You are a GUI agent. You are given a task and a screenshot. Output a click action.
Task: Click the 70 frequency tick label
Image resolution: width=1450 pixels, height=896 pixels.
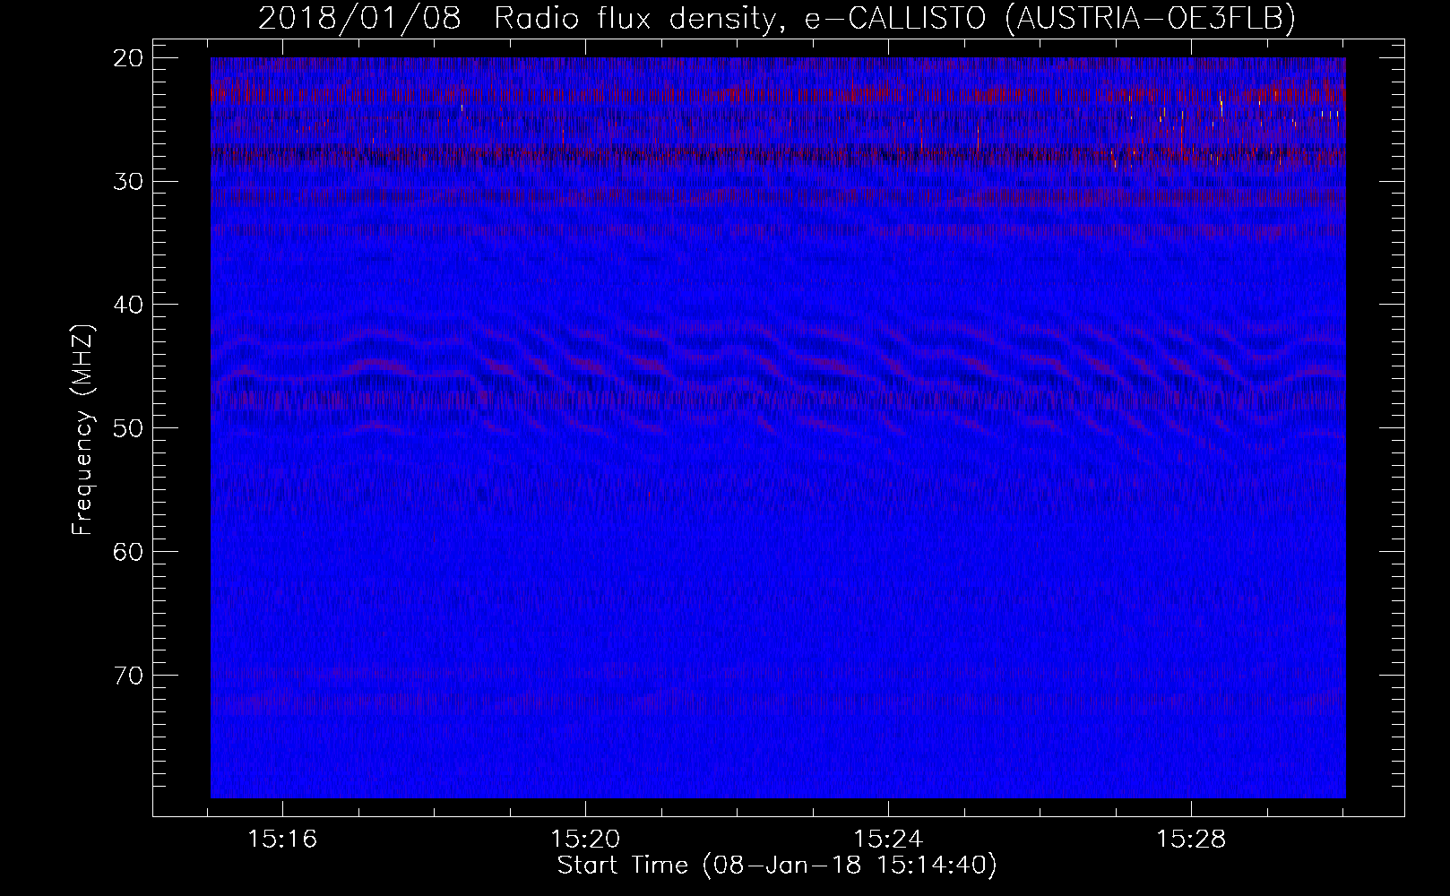(129, 675)
